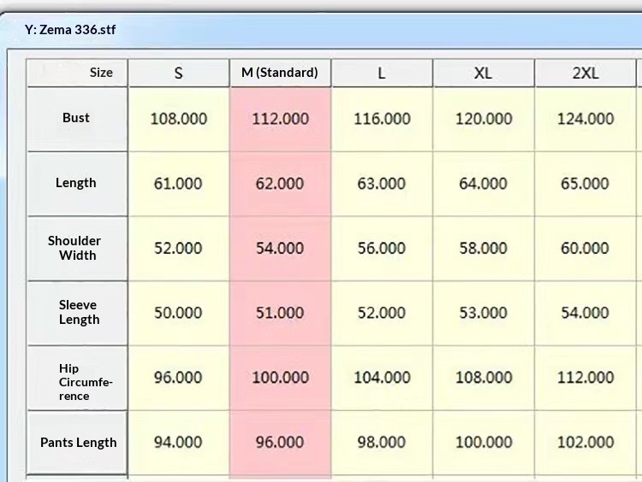
Task: Click the Length value 63.000 for size L
Action: pyautogui.click(x=382, y=184)
